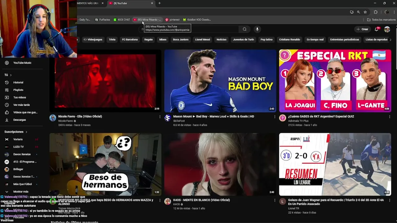Select the Juventus de Turín filter chip
Viewport: 397px width, 223px height.
(x=243, y=40)
